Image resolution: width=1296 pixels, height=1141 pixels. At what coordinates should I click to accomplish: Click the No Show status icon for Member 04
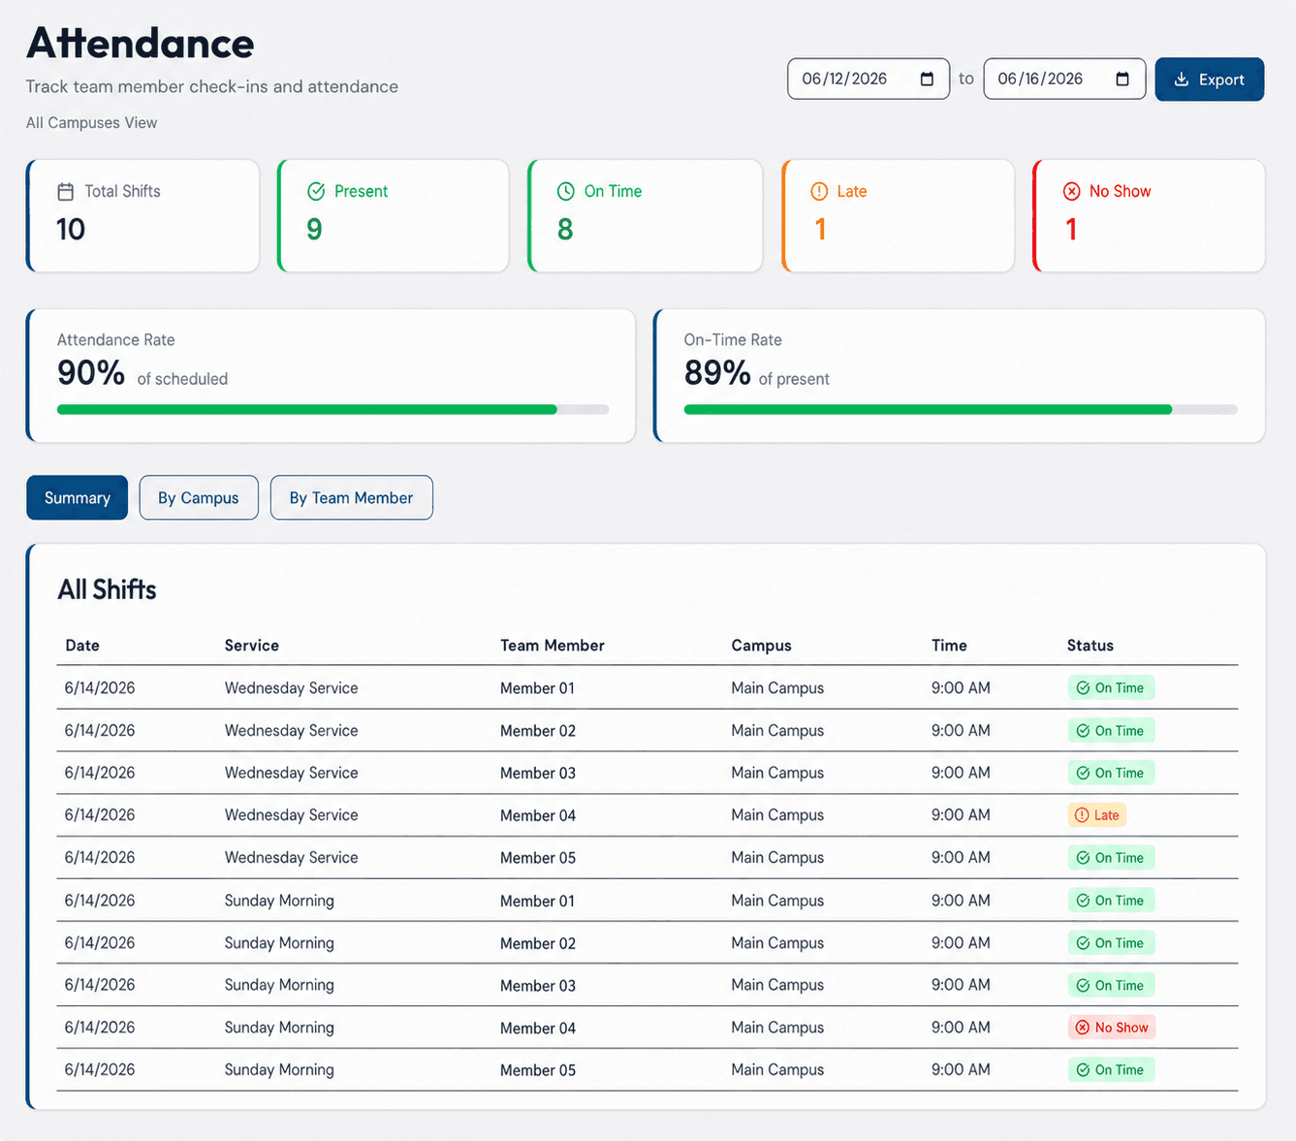tap(1083, 1028)
